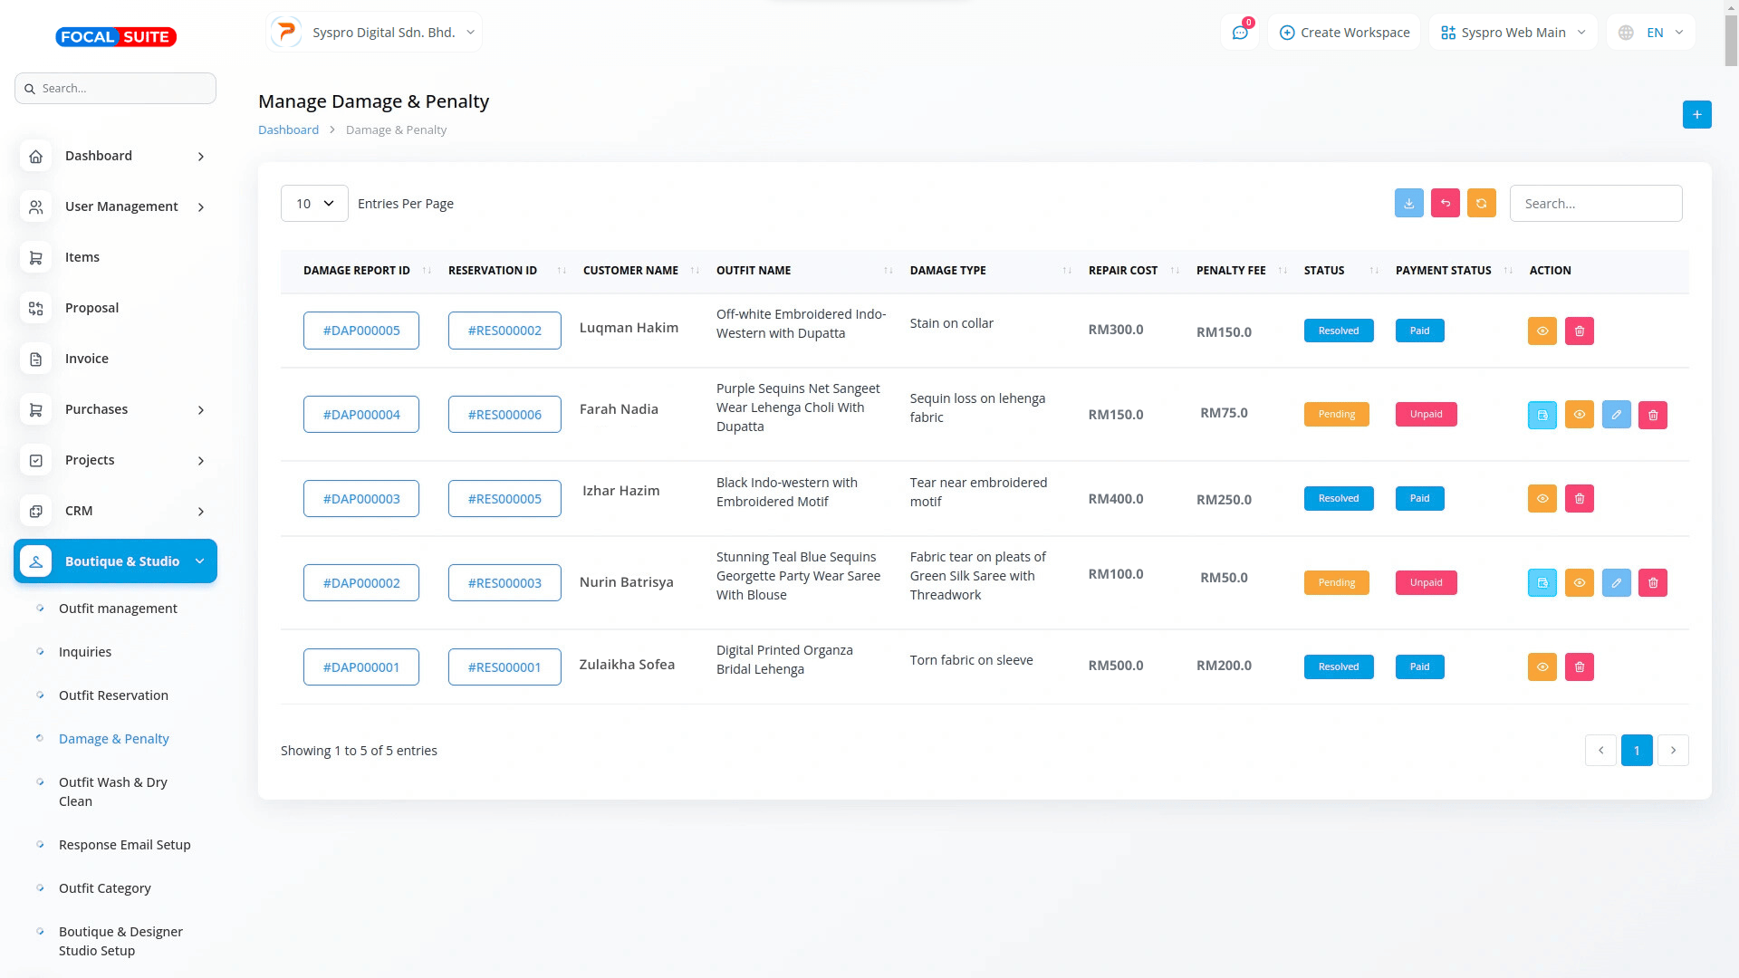Click the Create Workspace button
The image size is (1739, 978).
pos(1344,33)
